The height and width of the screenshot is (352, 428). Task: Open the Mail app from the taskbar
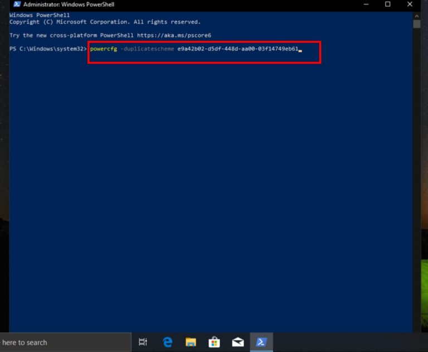click(238, 342)
